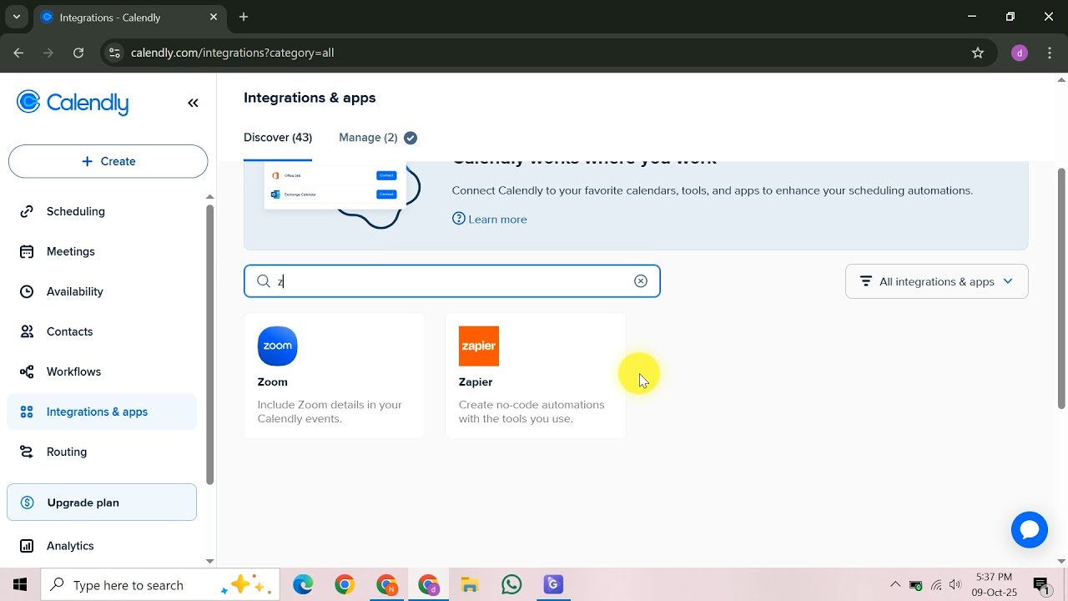Click the search magnifier icon
Image resolution: width=1068 pixels, height=601 pixels.
coord(264,281)
